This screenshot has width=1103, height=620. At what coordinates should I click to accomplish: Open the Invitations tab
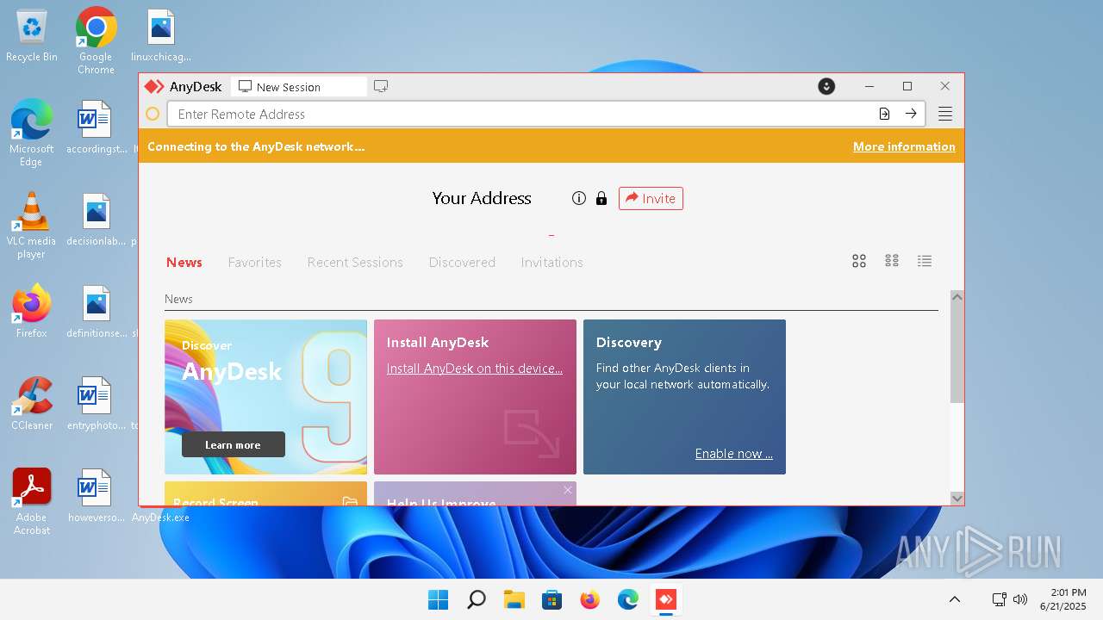[551, 262]
